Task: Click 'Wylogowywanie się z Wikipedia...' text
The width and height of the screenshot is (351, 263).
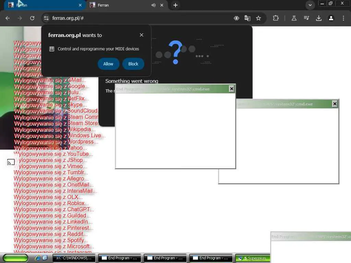Action: tap(55, 129)
